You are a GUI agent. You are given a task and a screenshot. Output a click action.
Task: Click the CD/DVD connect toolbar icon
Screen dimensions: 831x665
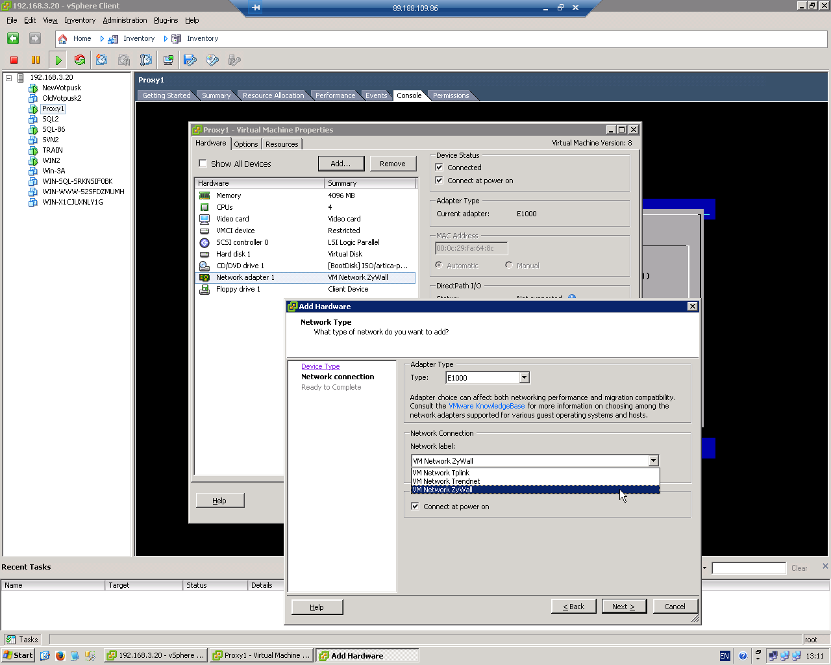point(212,60)
